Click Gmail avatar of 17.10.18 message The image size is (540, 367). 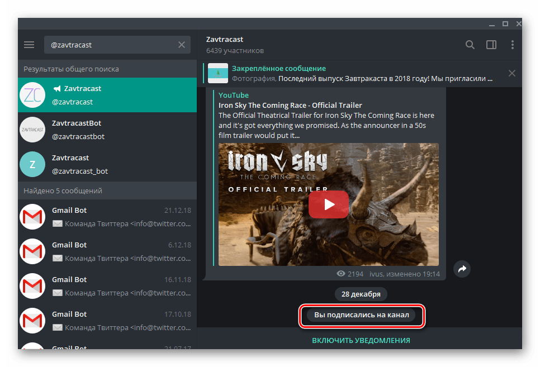32,321
